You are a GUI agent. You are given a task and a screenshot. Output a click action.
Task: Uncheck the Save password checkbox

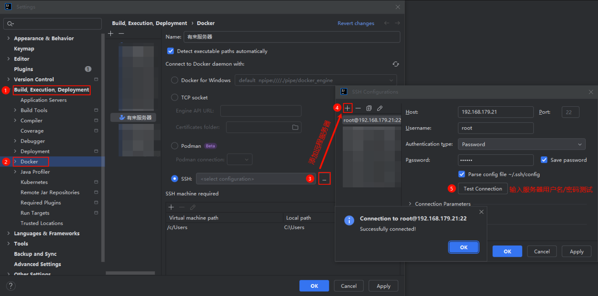click(544, 160)
